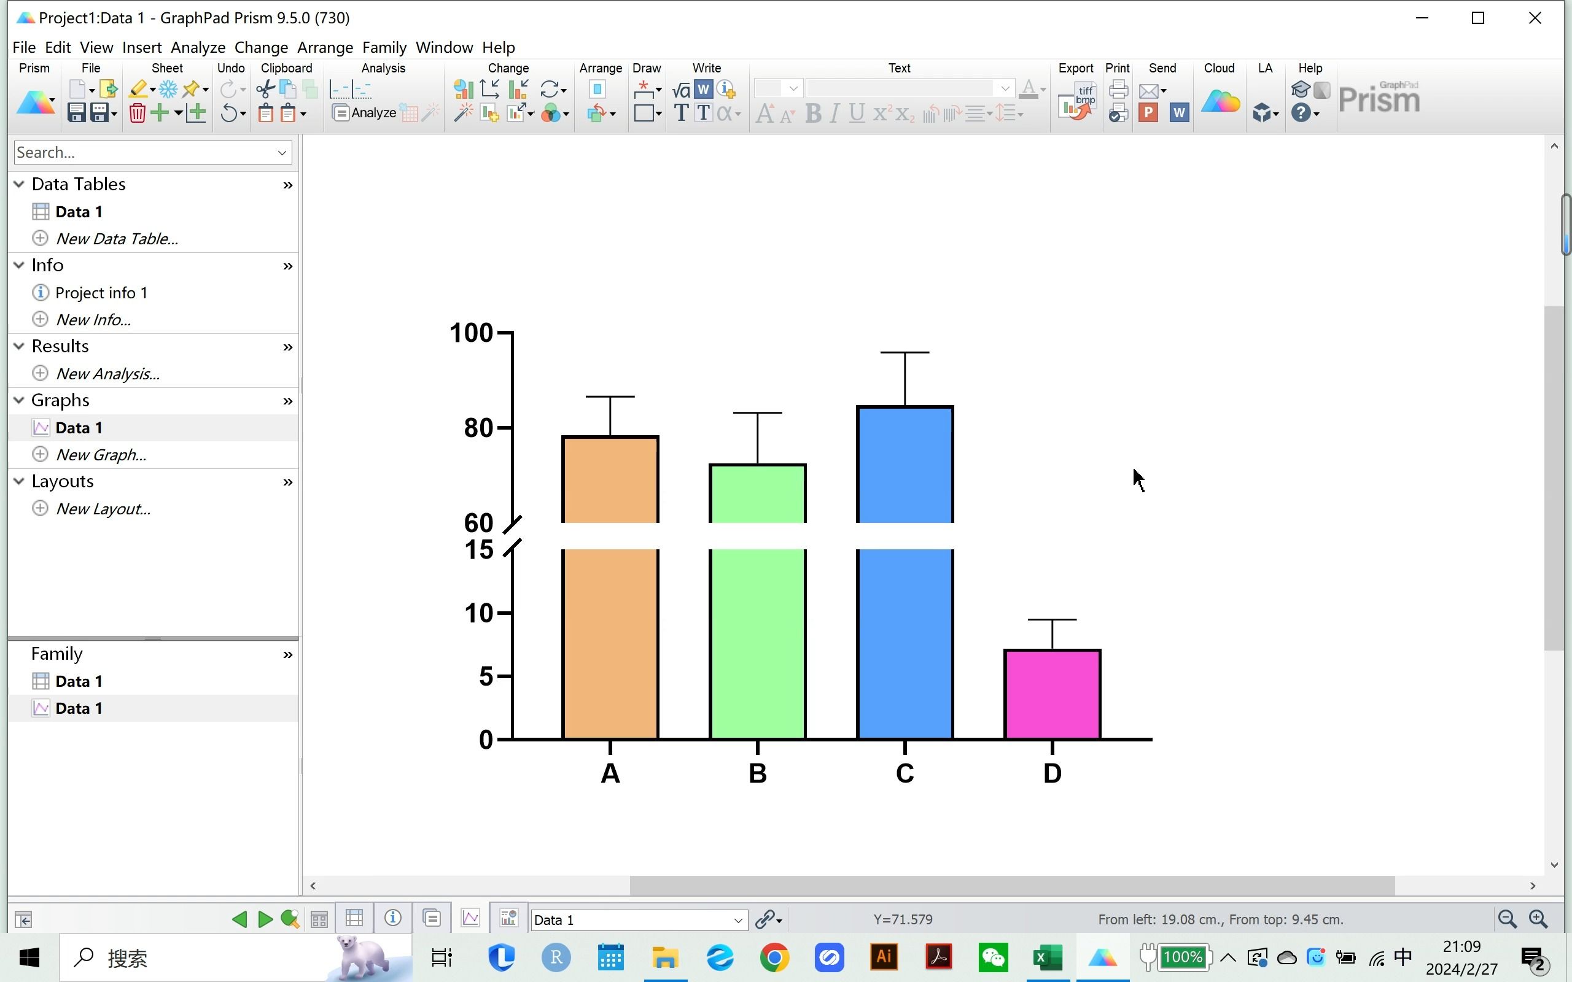
Task: Click the Analyze button
Action: click(364, 113)
